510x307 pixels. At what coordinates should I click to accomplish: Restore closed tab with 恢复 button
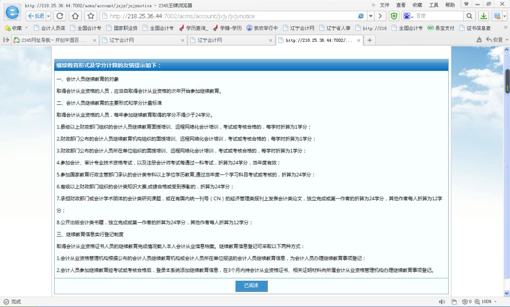[494, 40]
